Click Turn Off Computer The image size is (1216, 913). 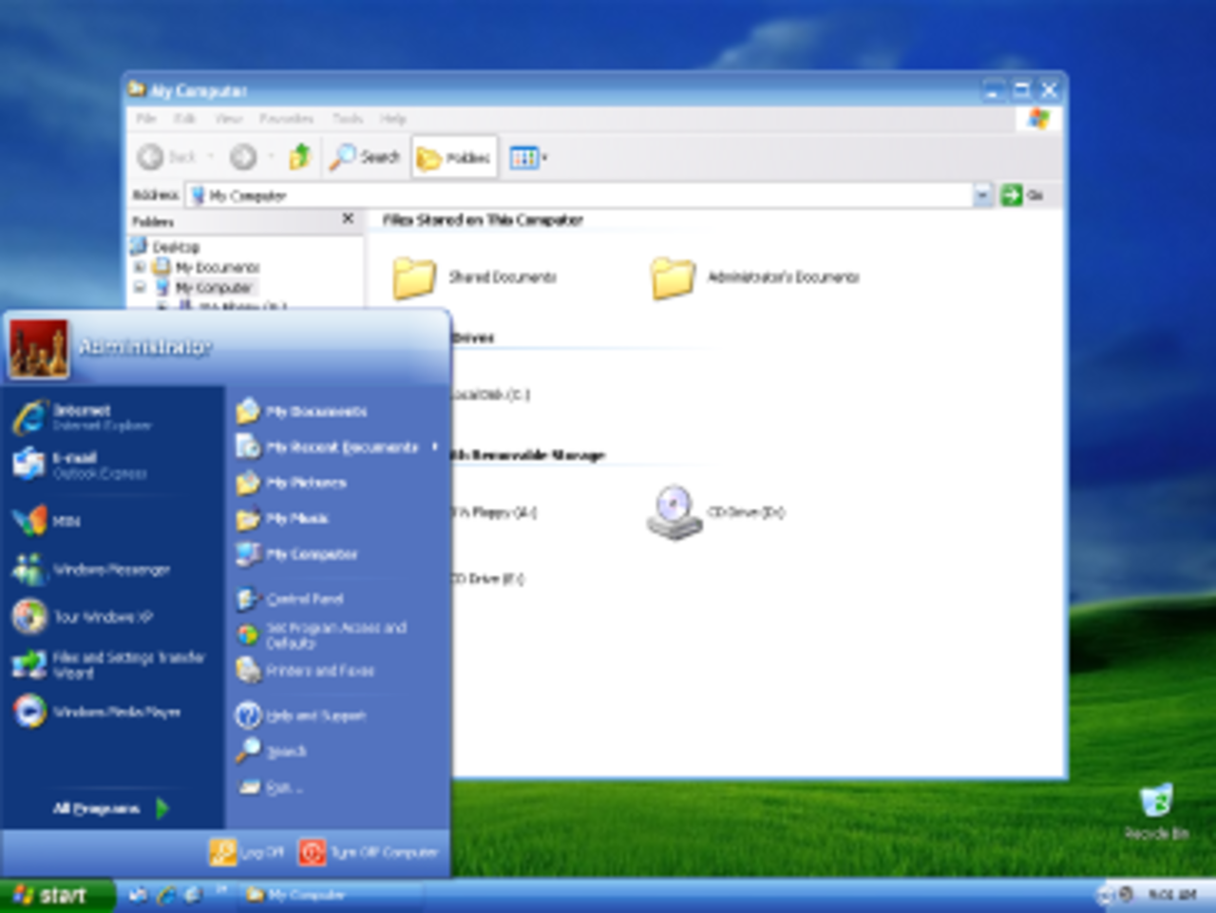coord(369,852)
